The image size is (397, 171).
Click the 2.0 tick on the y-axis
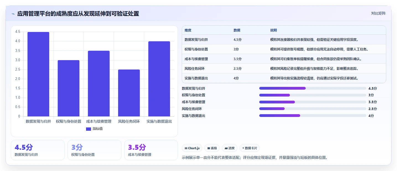click(x=18, y=79)
